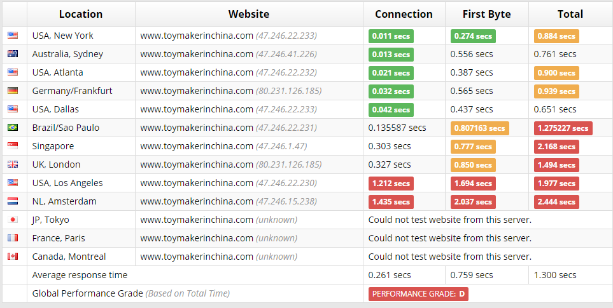The height and width of the screenshot is (308, 613).
Task: Click the green 0.042 secs Dallas connection badge
Action: (391, 110)
